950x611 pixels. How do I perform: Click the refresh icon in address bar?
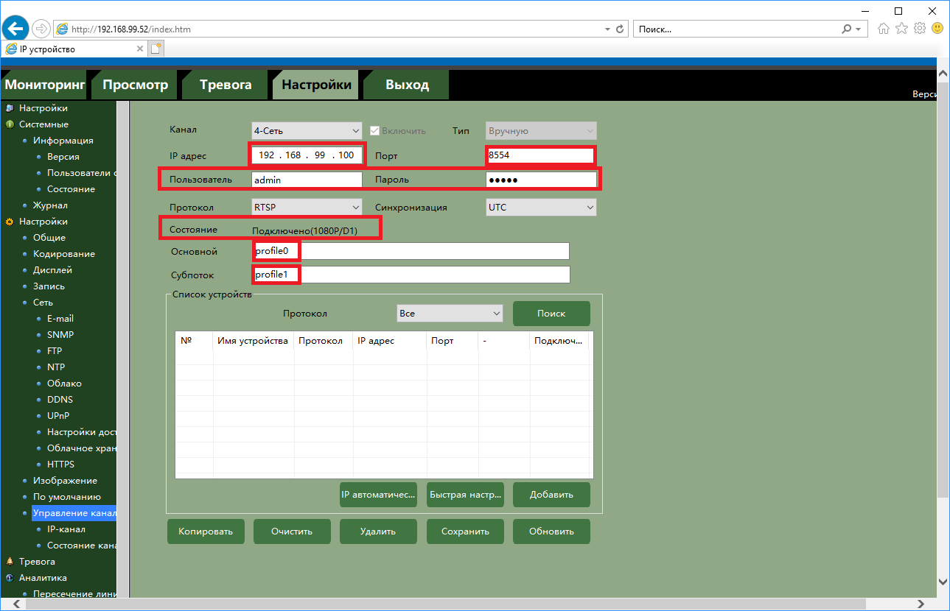[x=621, y=29]
